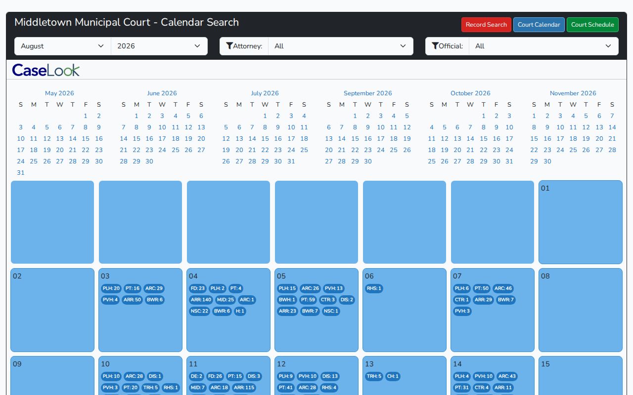This screenshot has height=395, width=633.
Task: Go to the November 2026 mini calendar
Action: pyautogui.click(x=573, y=93)
